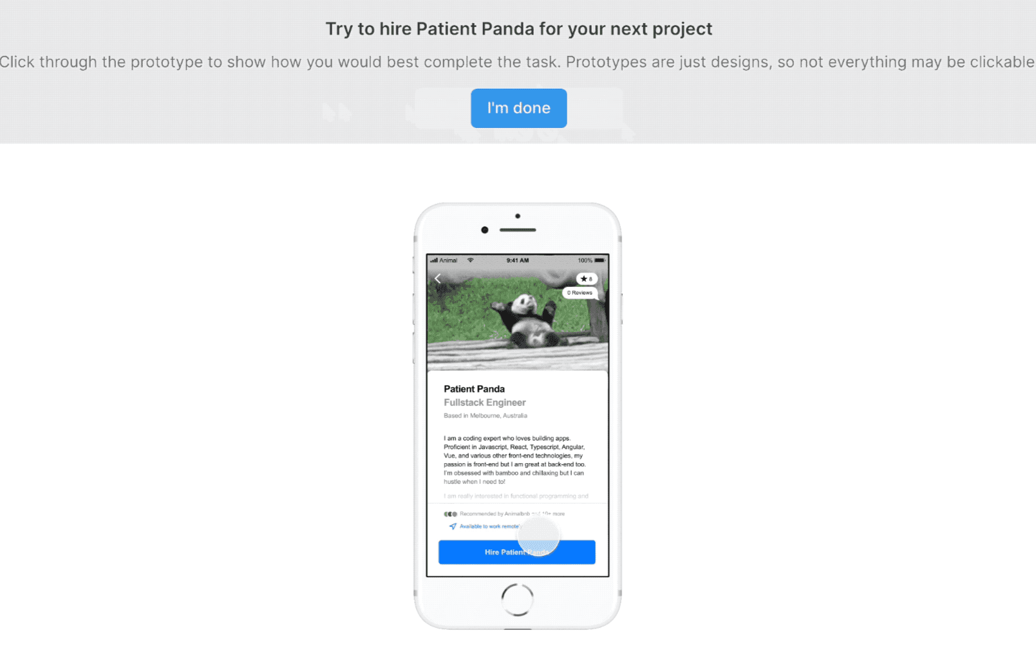Tap the location arrow icon
Screen dimensions: 1036x646
click(453, 526)
